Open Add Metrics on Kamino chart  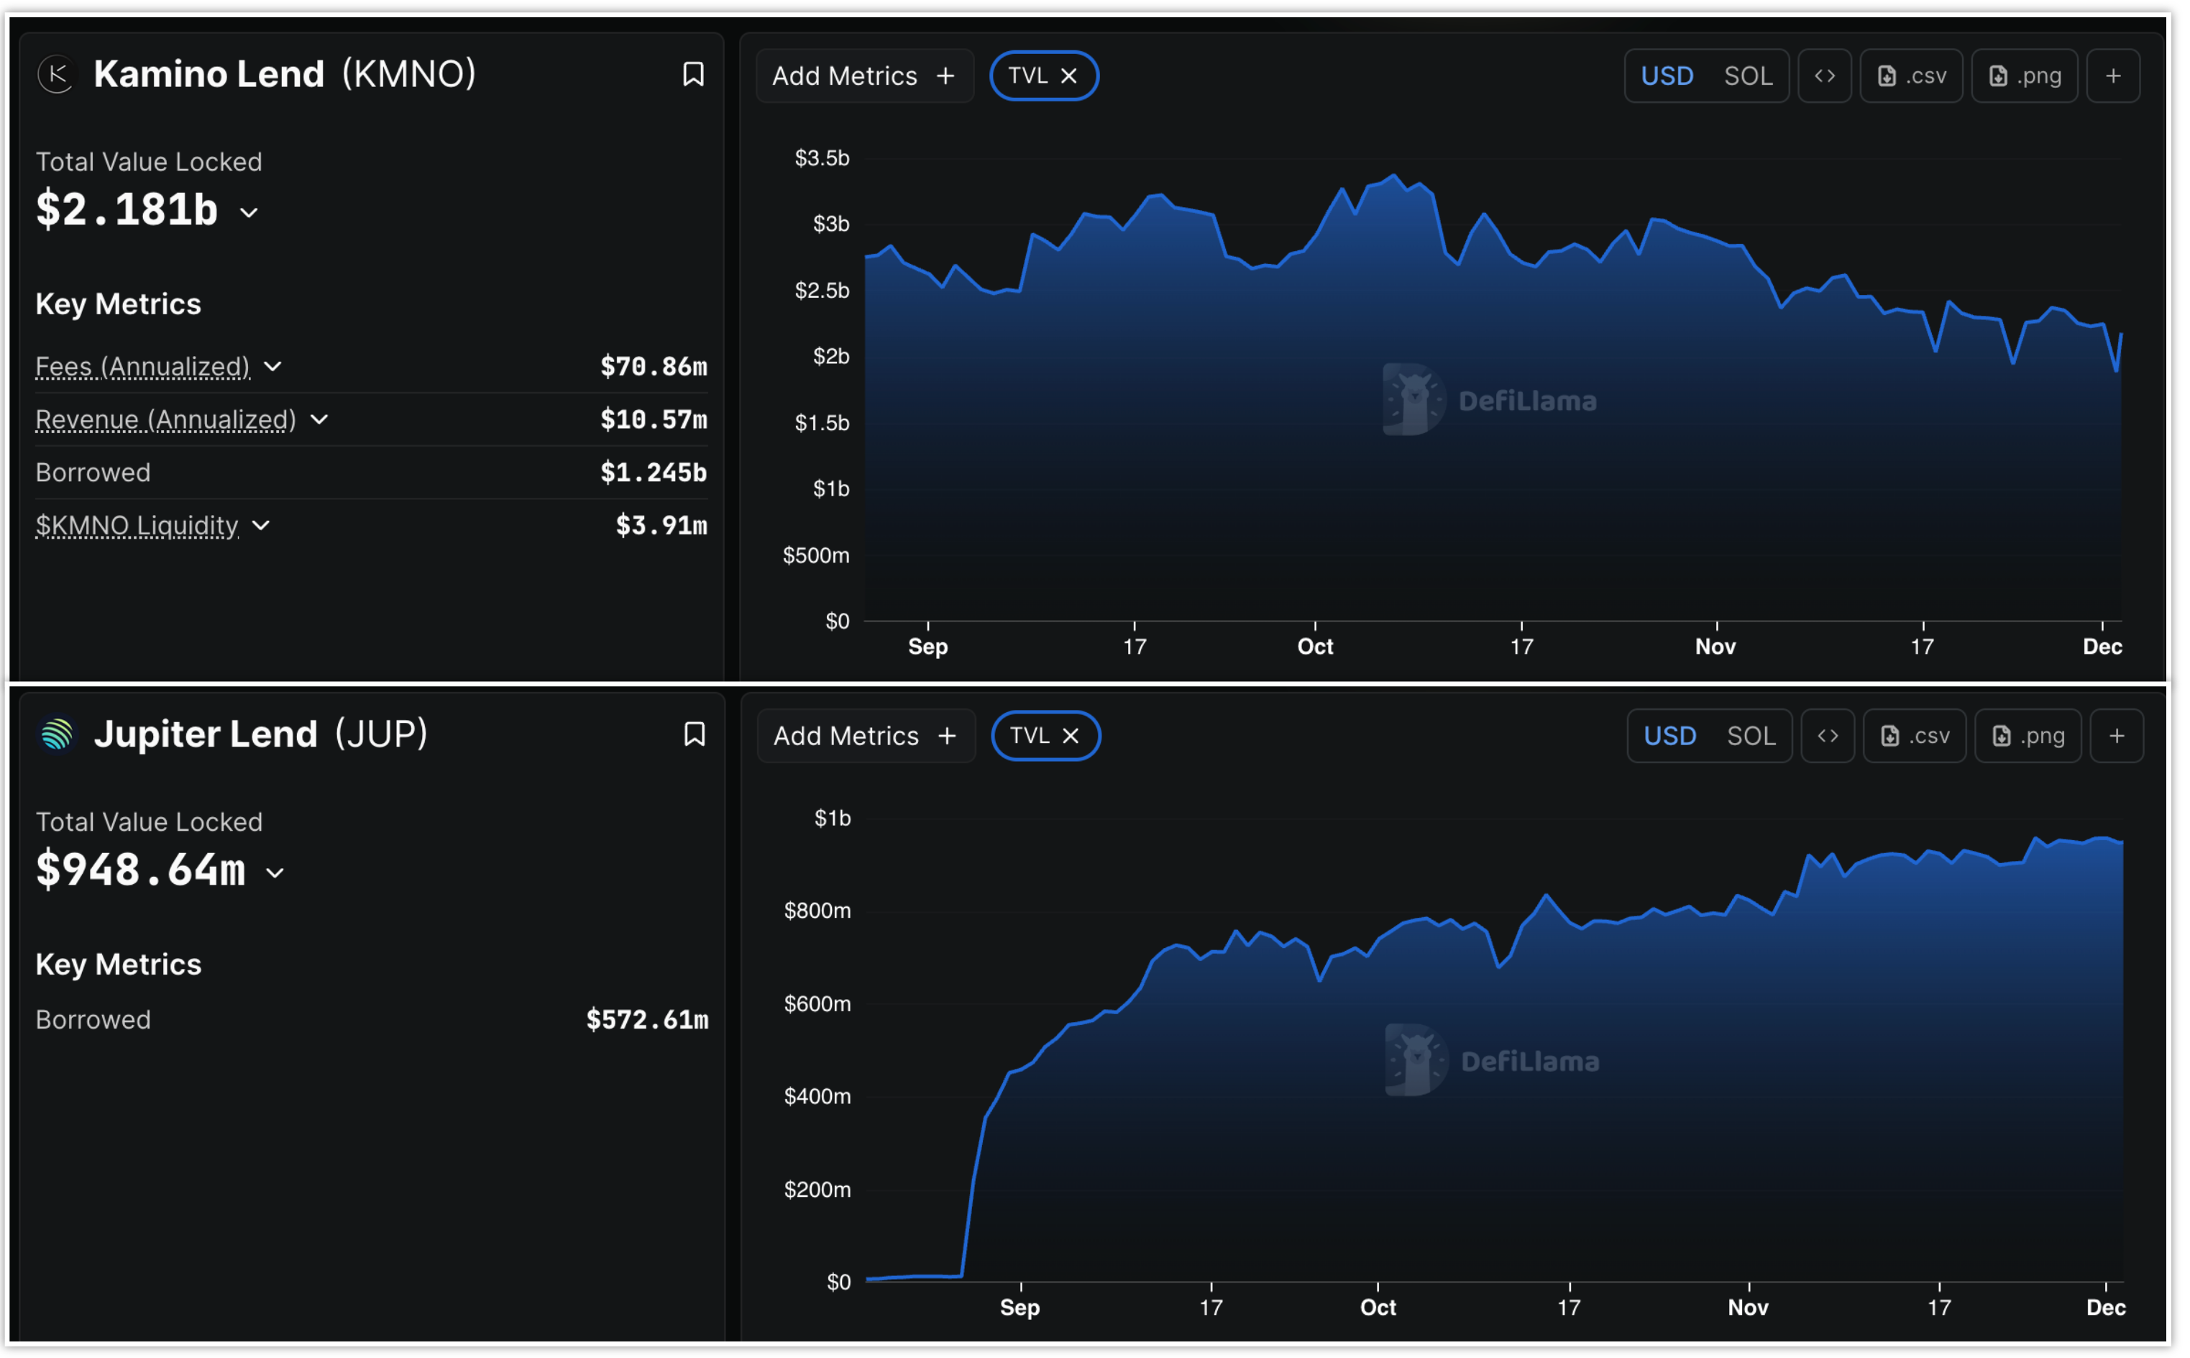click(863, 76)
